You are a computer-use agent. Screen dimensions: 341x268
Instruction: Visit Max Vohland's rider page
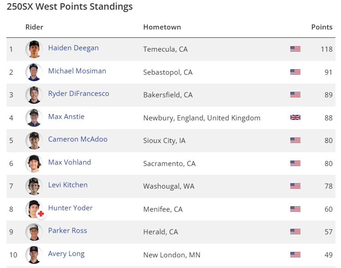tap(70, 162)
